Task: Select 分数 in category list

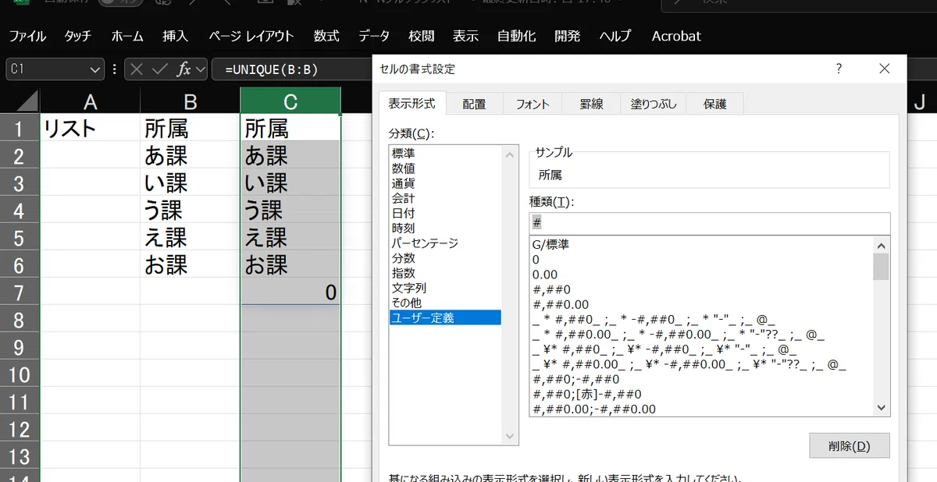Action: pos(445,258)
